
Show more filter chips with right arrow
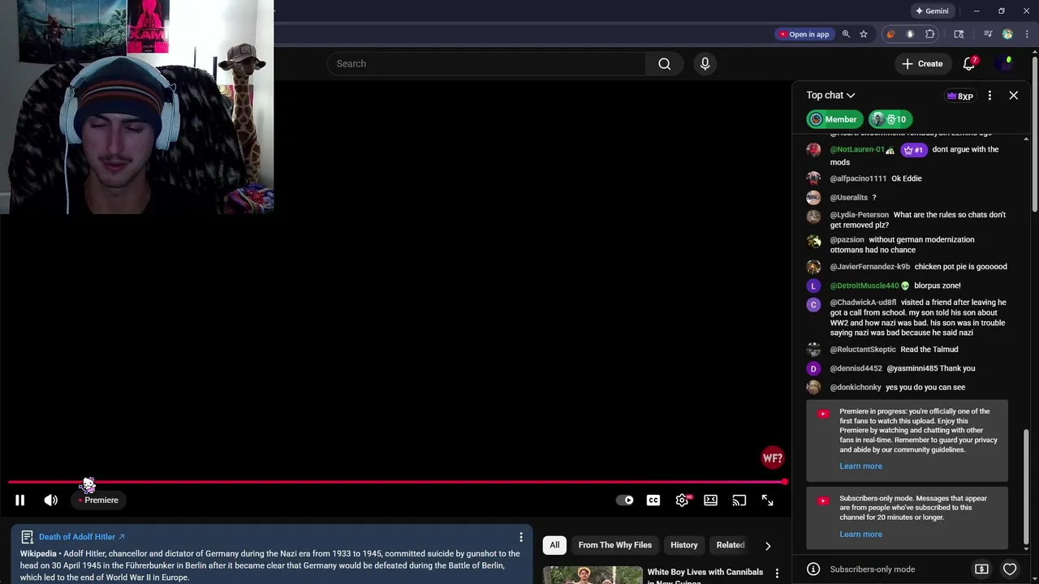point(768,546)
